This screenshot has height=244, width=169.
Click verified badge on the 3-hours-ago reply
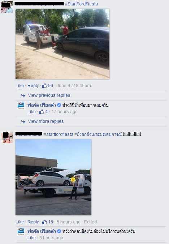click(x=59, y=231)
